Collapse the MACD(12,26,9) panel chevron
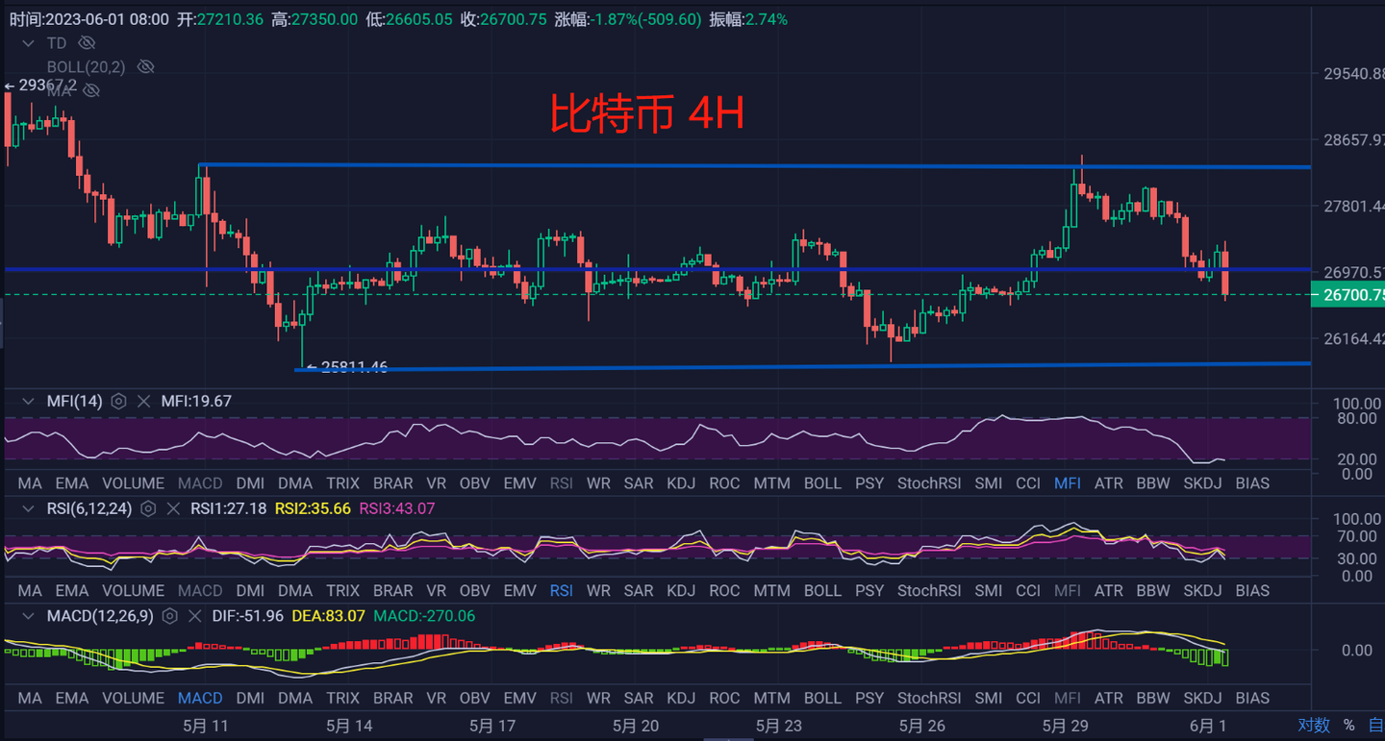The image size is (1385, 741). 29,616
